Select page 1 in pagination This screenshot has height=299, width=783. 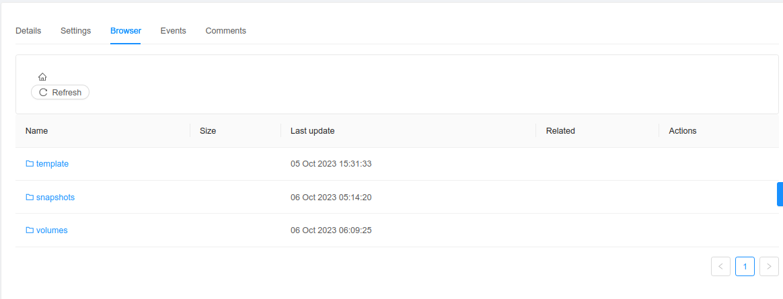(745, 266)
